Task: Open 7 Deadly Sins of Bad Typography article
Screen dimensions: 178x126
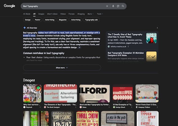Action: [x=125, y=35]
